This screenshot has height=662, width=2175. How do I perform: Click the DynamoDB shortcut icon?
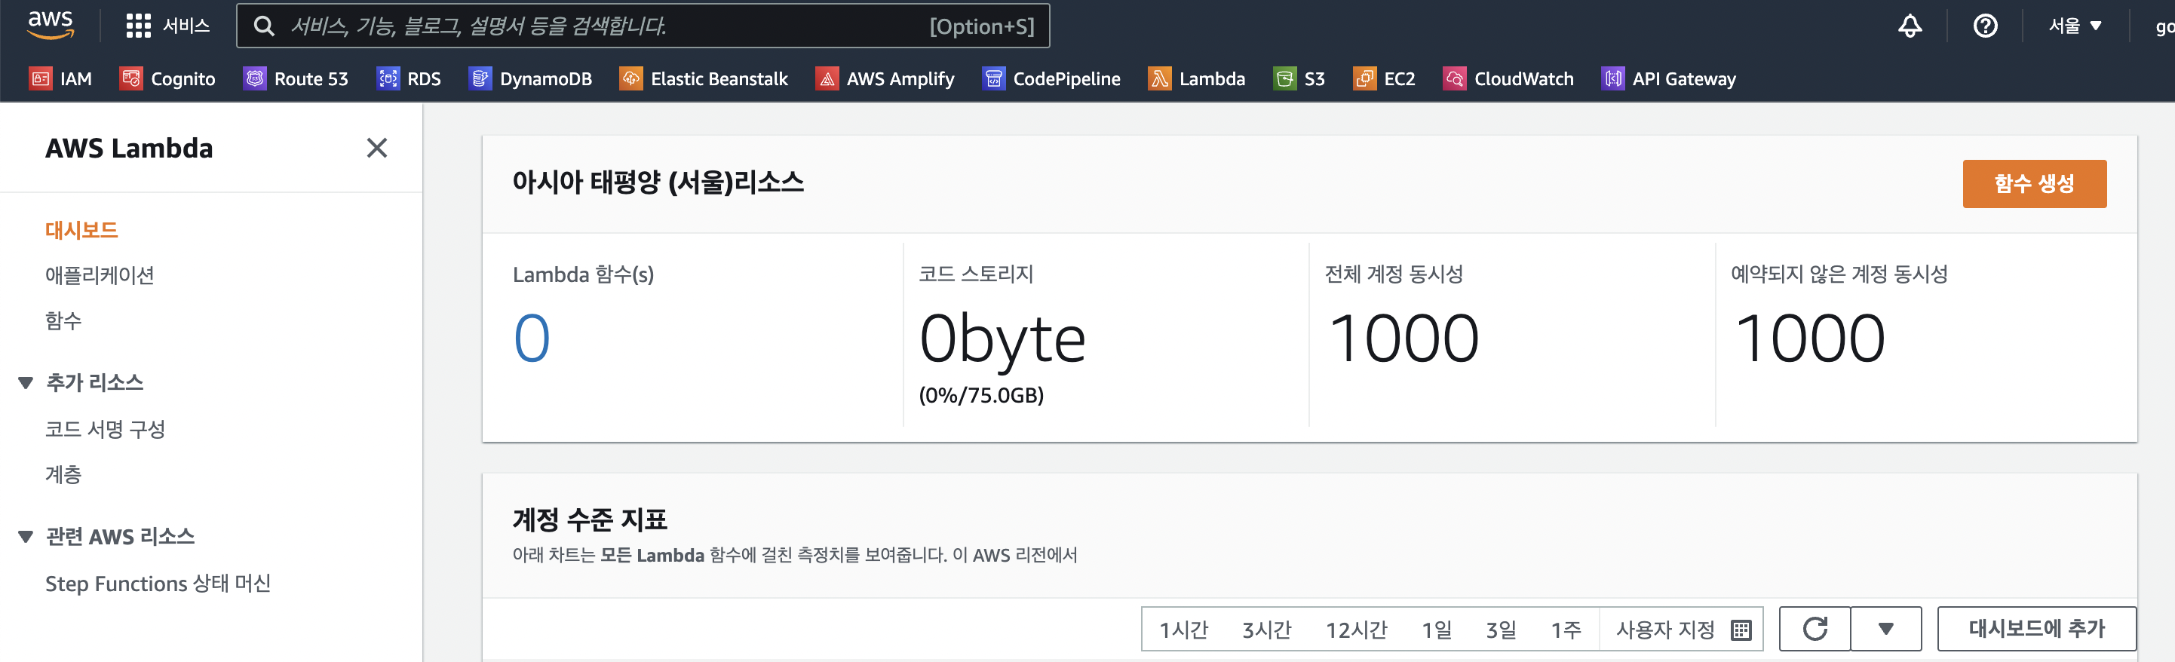coord(480,78)
